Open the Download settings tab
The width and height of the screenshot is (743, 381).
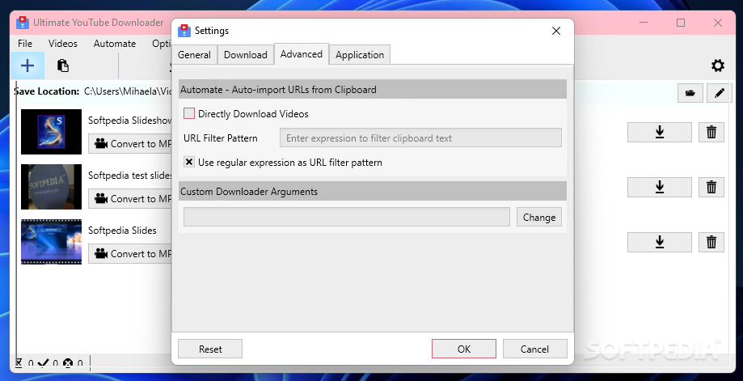point(246,55)
